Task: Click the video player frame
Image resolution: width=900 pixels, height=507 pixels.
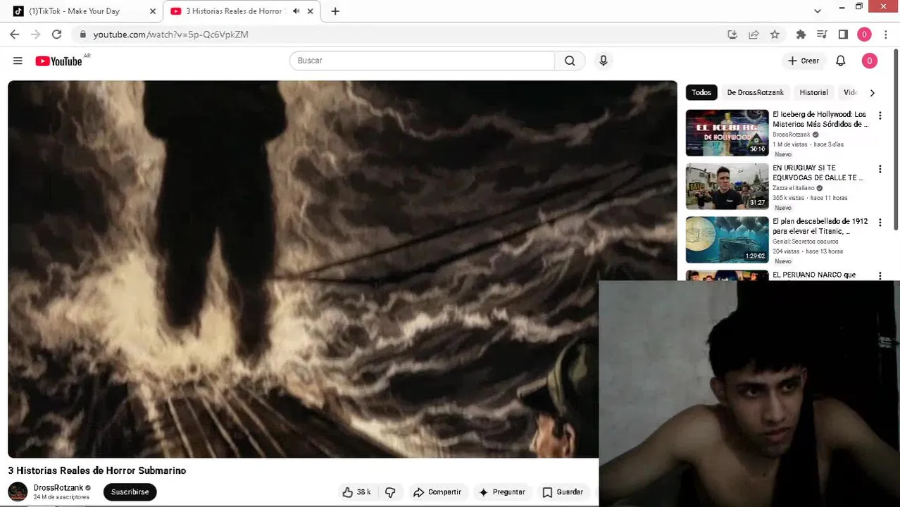Action: pos(342,269)
